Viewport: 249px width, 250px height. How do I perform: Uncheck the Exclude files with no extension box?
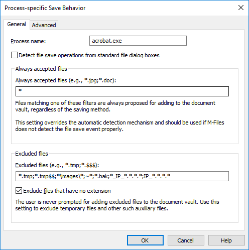(x=19, y=191)
